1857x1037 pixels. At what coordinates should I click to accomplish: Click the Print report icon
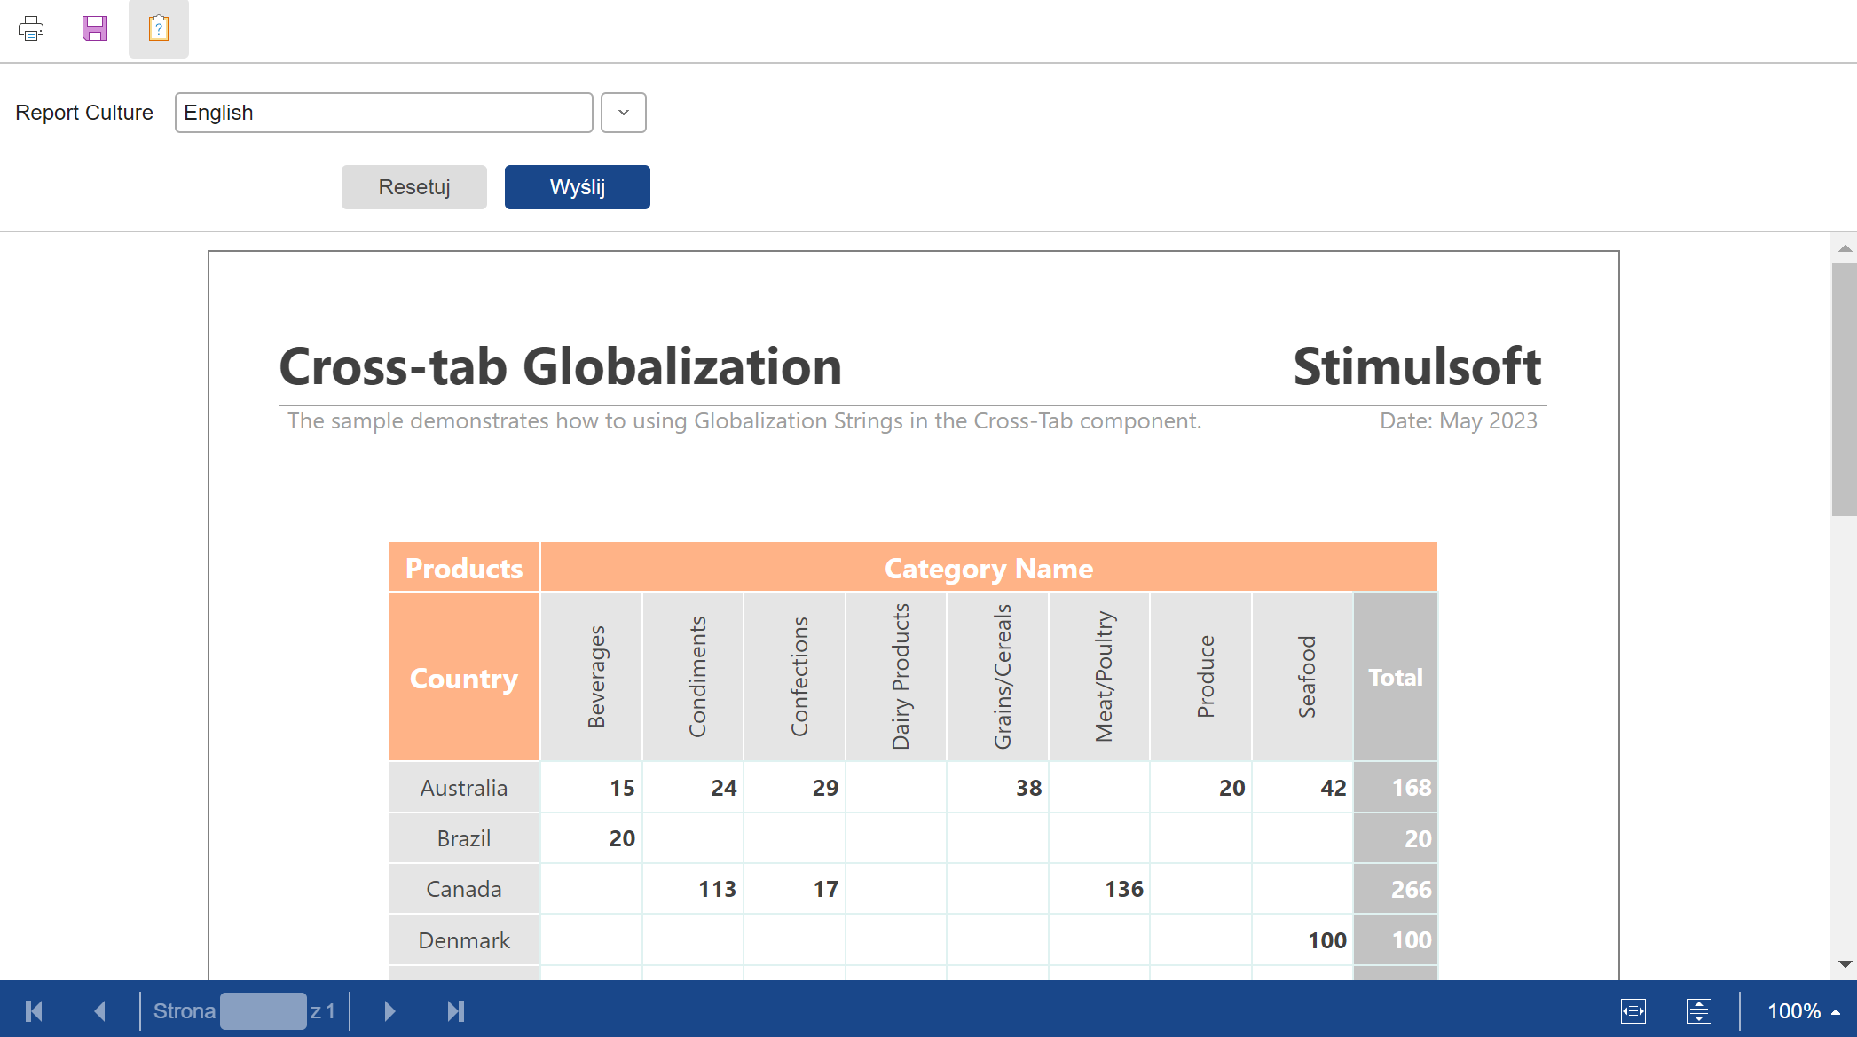point(31,29)
